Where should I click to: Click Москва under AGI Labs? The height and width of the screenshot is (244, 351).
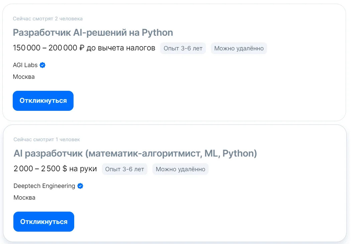click(23, 76)
